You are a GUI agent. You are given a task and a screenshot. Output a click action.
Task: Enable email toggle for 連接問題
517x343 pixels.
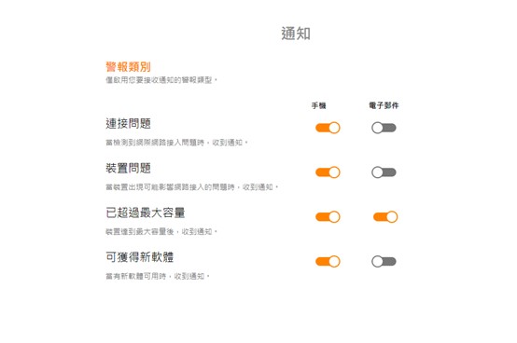(x=384, y=128)
